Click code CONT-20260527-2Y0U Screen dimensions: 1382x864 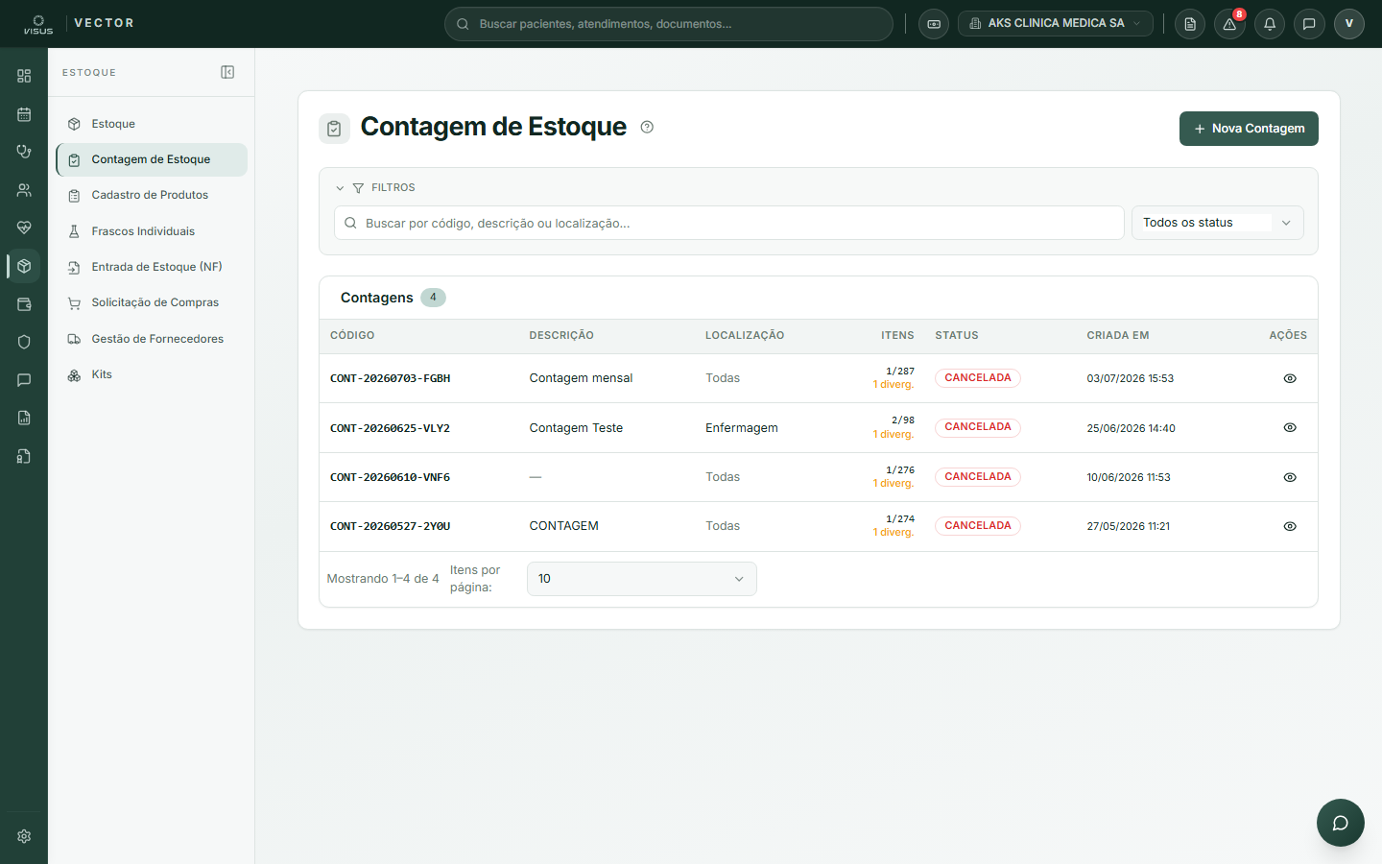(390, 526)
